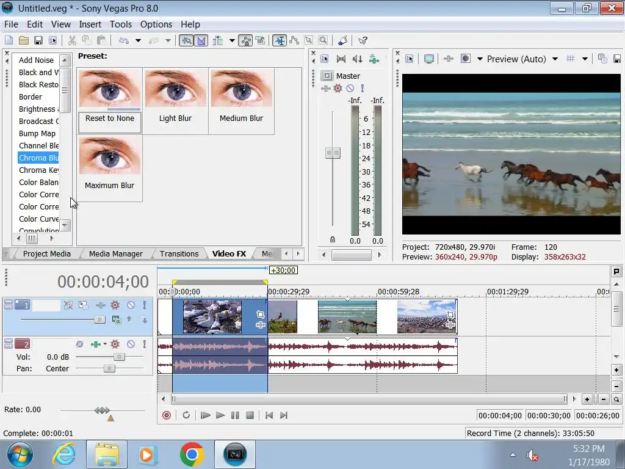This screenshot has height=469, width=625.
Task: Mute video track 1
Action: [x=131, y=305]
